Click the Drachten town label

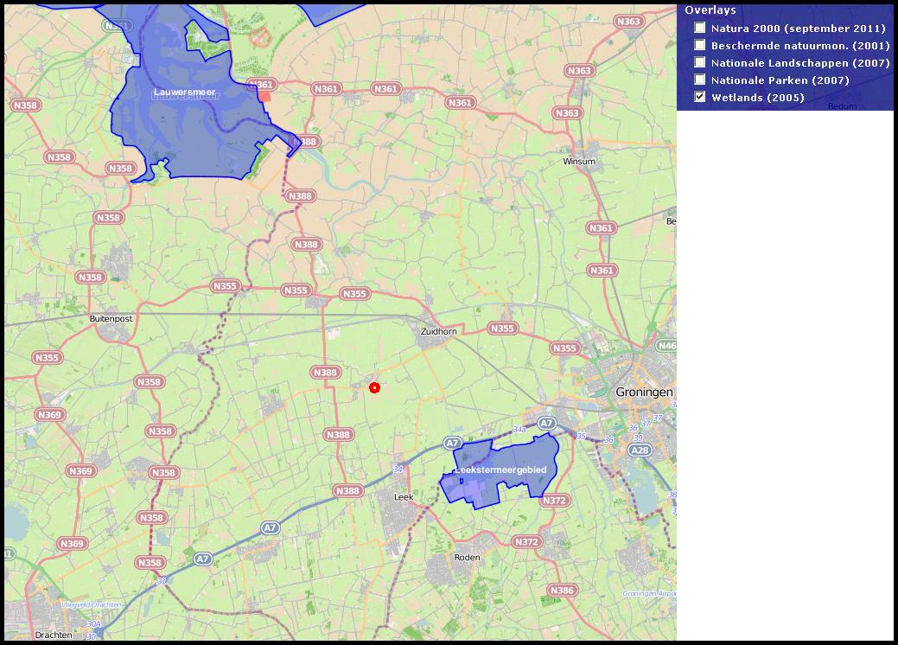53,635
